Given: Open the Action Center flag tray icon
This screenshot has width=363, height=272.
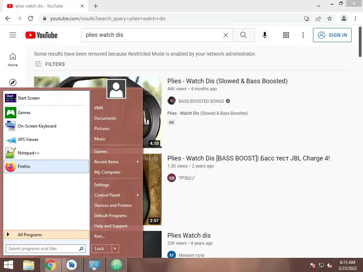Looking at the screenshot, I should [312, 265].
